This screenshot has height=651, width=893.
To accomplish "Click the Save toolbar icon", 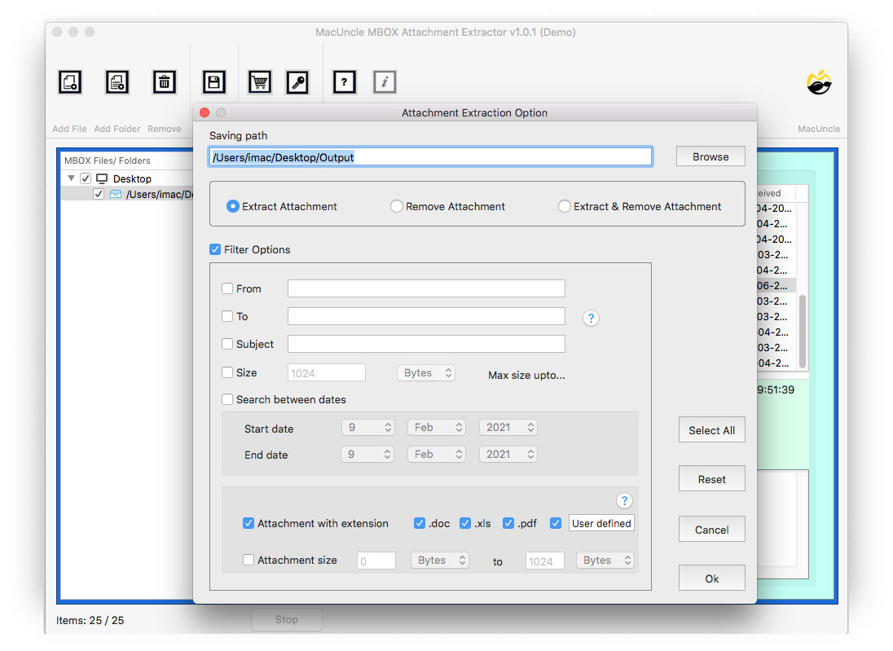I will coord(213,81).
